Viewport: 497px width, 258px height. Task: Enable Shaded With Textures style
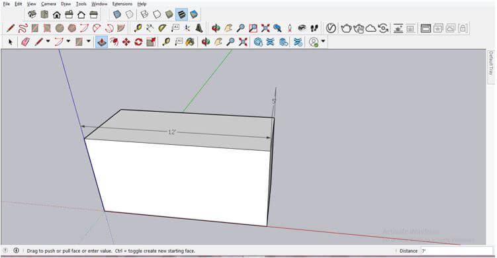[x=181, y=15]
